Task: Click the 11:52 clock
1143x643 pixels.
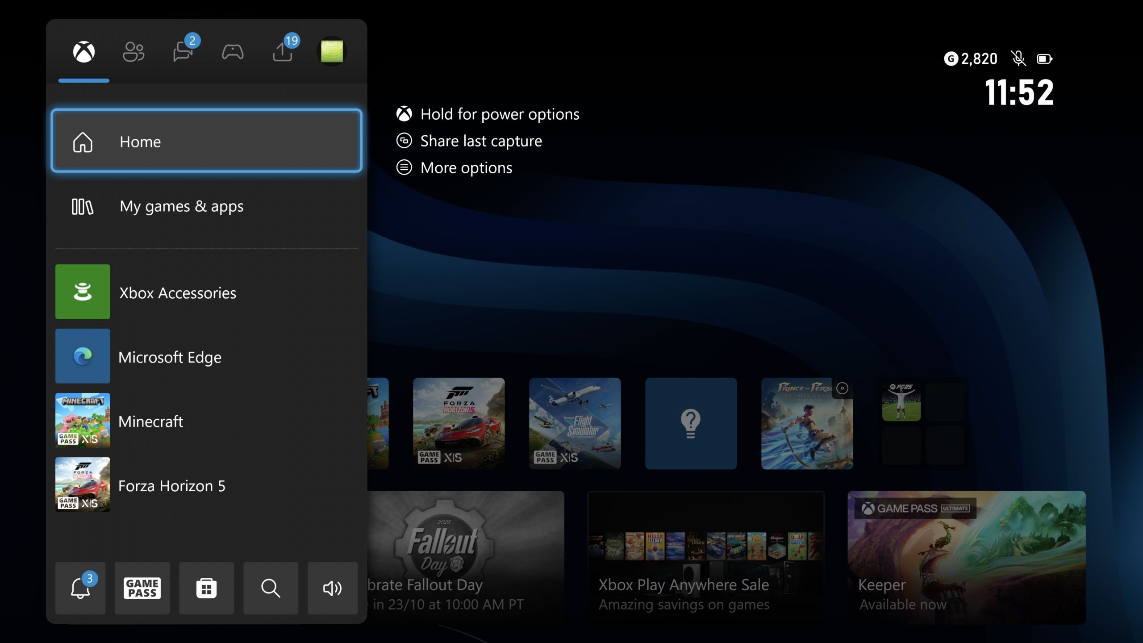Action: click(1019, 93)
